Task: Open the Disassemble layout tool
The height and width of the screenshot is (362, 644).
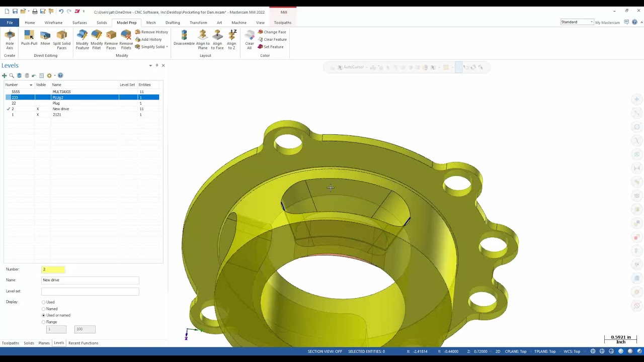Action: click(184, 38)
